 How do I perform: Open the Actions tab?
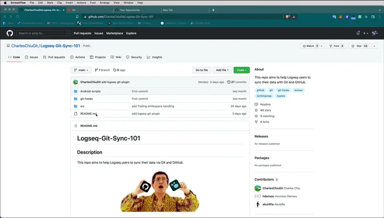pos(77,57)
